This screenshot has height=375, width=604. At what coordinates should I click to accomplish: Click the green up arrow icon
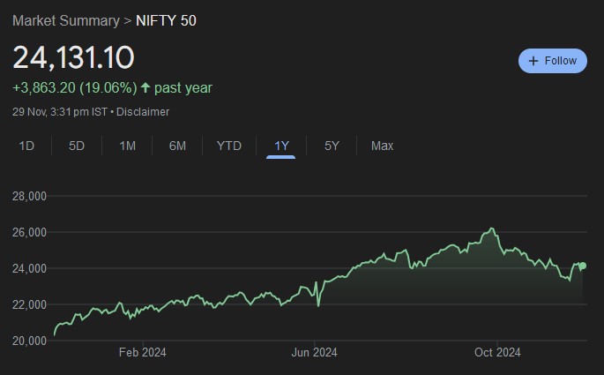click(145, 87)
